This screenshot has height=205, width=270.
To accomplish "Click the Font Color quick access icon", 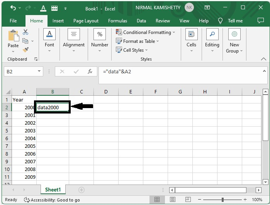I will [x=43, y=8].
